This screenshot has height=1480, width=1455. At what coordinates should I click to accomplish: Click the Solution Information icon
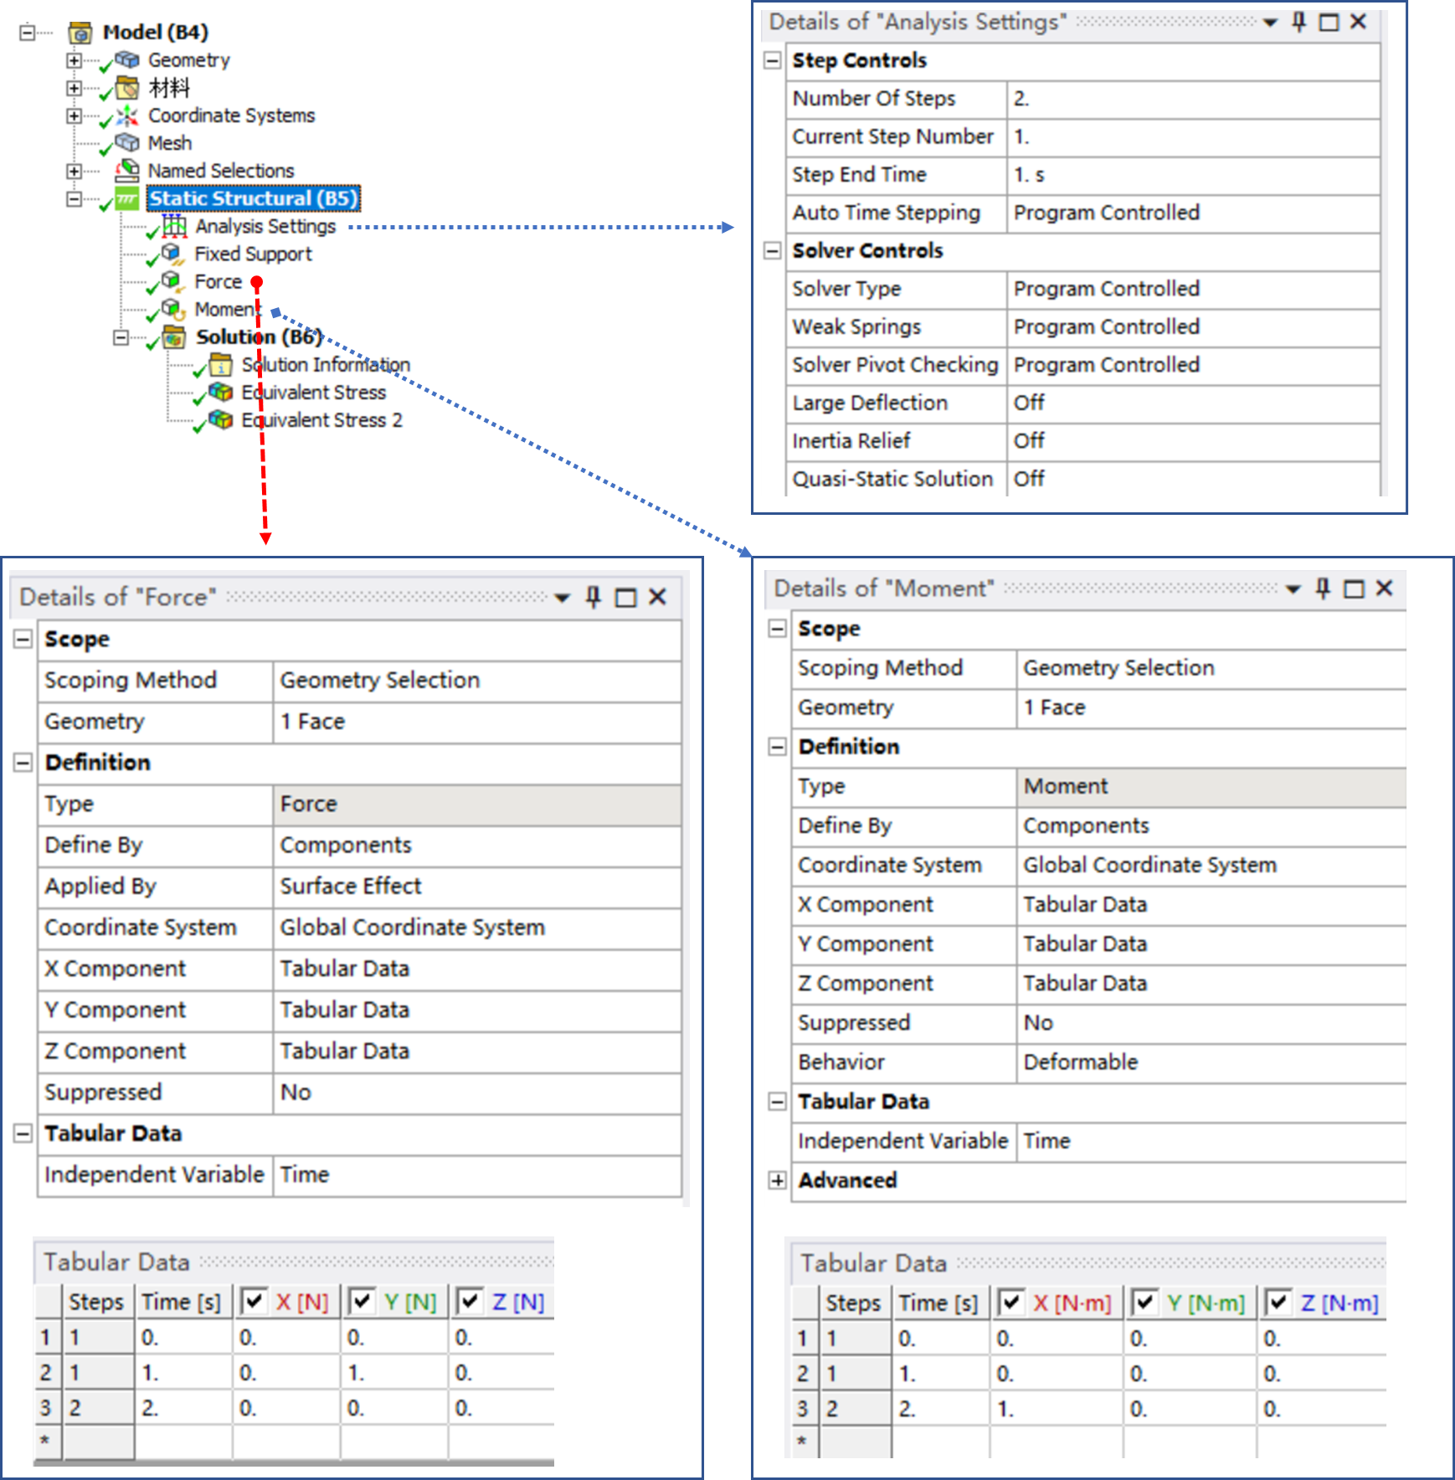[221, 365]
